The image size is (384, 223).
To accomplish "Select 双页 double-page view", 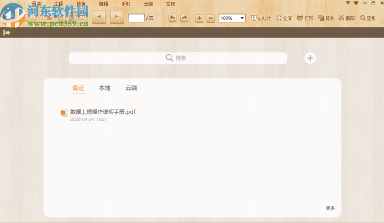I will [x=77, y=18].
